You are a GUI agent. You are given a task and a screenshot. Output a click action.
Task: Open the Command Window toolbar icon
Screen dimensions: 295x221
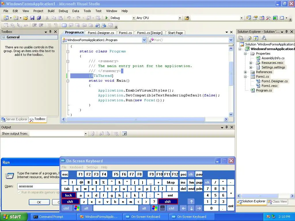(282, 18)
